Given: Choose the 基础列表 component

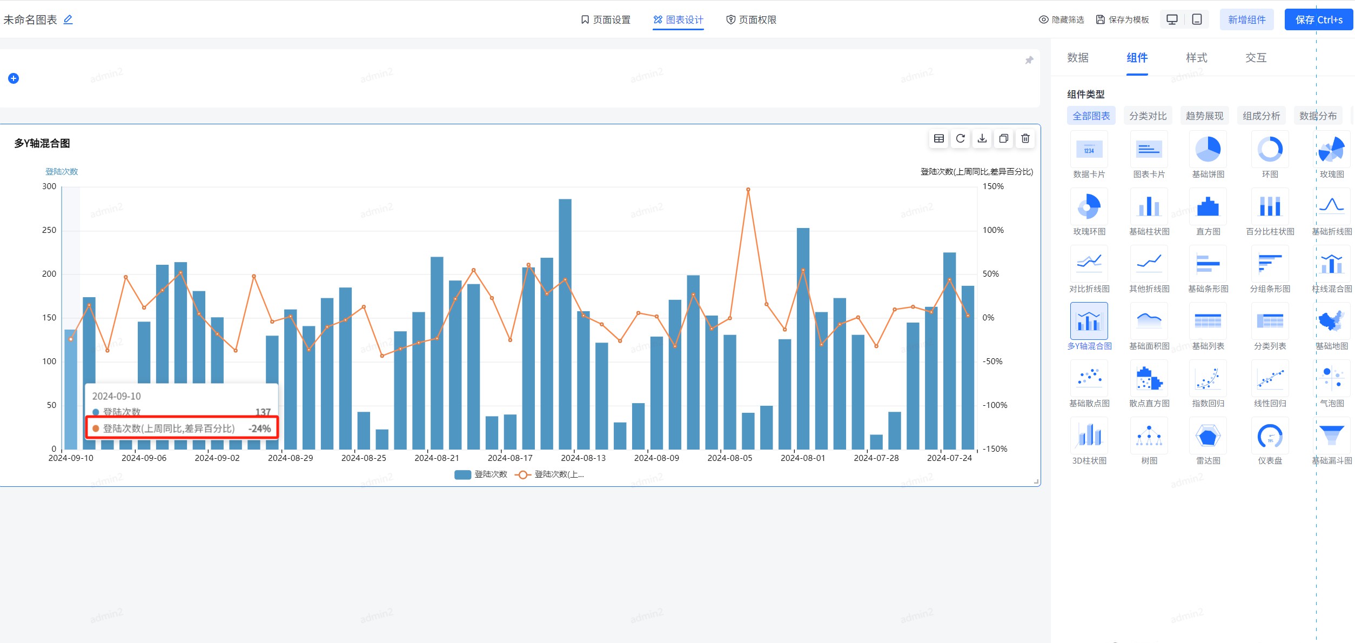Looking at the screenshot, I should point(1208,327).
